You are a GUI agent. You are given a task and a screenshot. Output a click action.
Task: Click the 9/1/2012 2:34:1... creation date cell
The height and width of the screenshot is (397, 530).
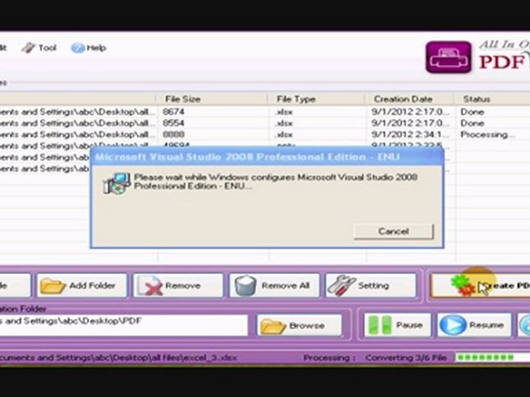[411, 135]
